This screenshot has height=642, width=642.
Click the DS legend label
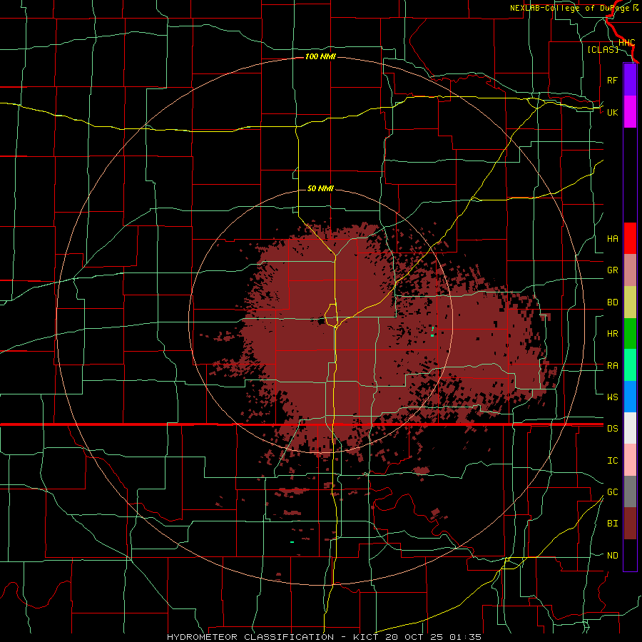612,429
